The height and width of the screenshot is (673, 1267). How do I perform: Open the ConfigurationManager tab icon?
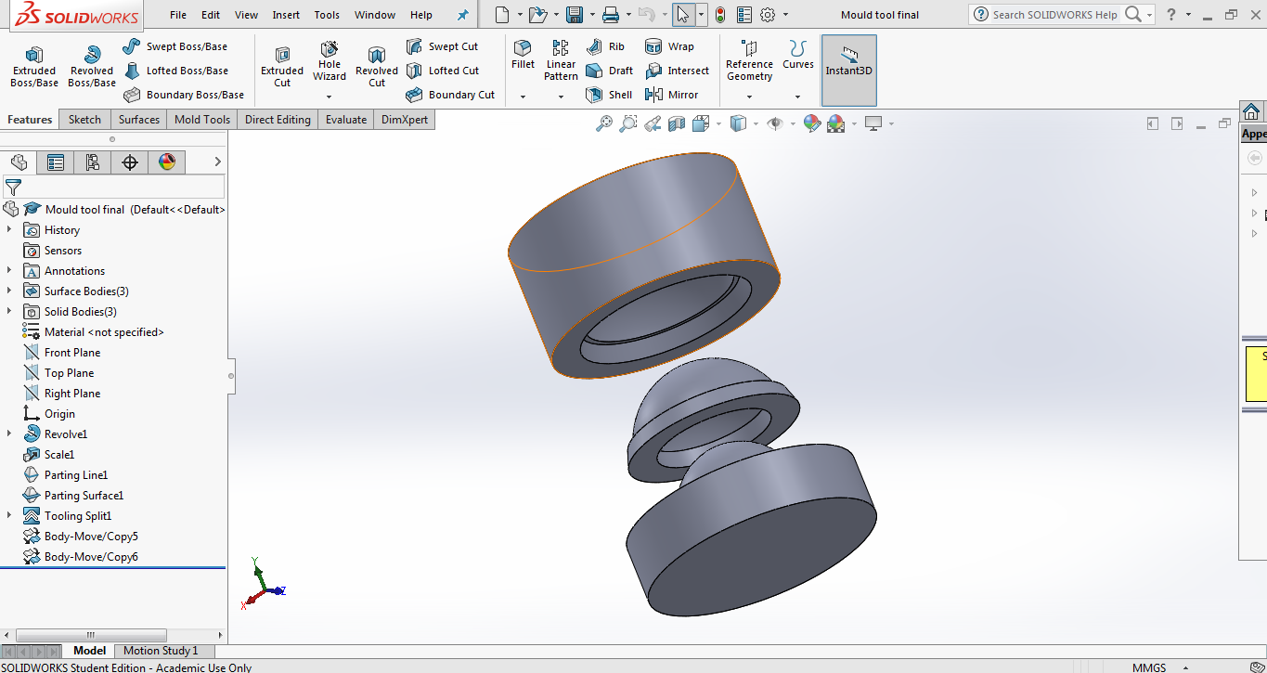pyautogui.click(x=93, y=162)
